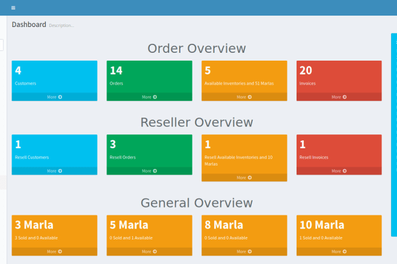Toggle the hamburger sidebar menu icon
The height and width of the screenshot is (264, 397).
13,8
